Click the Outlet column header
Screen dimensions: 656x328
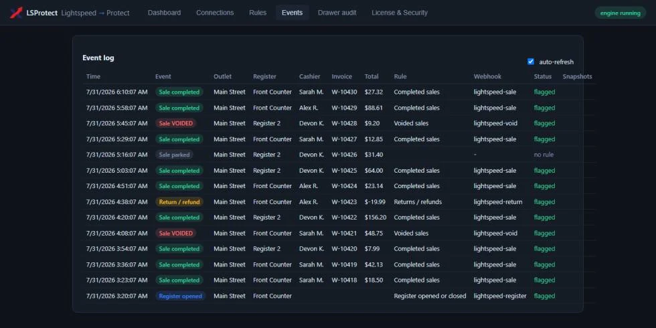point(222,76)
